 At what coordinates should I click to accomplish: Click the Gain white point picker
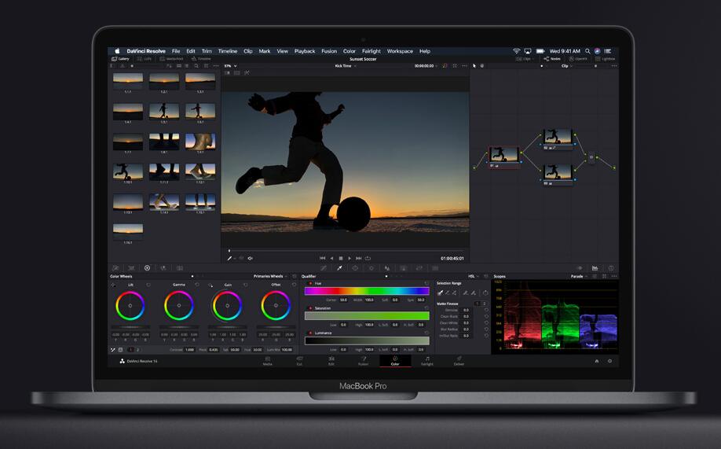click(x=212, y=285)
